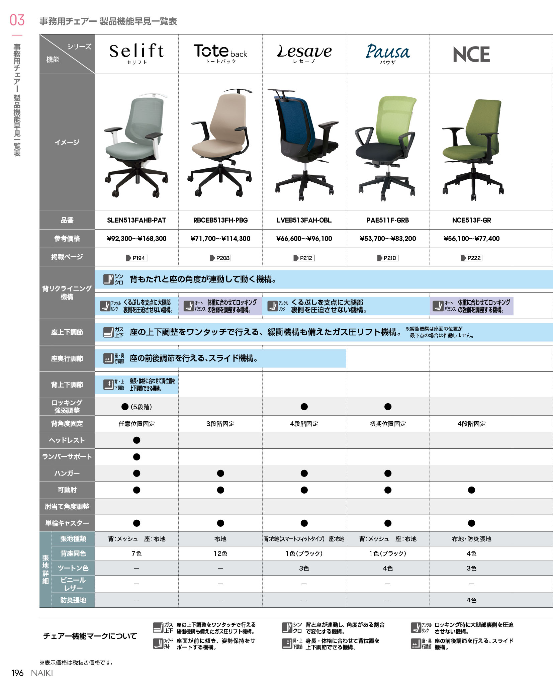Click the Selift headrest availability dot
The width and height of the screenshot is (553, 685).
[136, 440]
